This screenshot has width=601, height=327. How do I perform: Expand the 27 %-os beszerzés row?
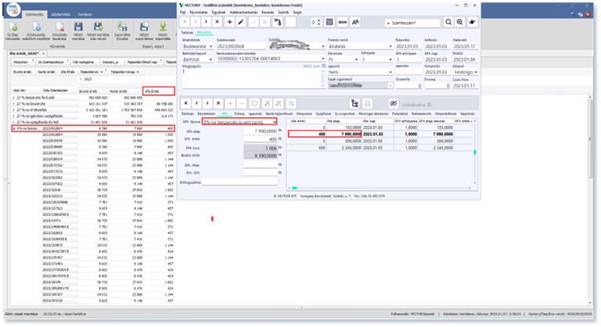coord(13,102)
